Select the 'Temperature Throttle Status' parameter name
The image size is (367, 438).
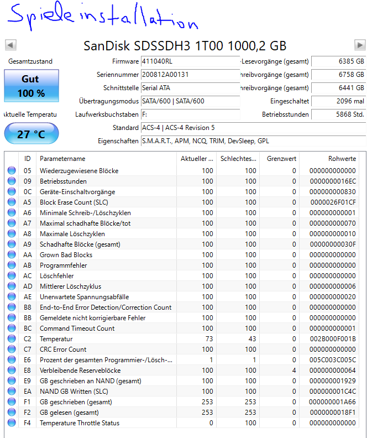80,423
